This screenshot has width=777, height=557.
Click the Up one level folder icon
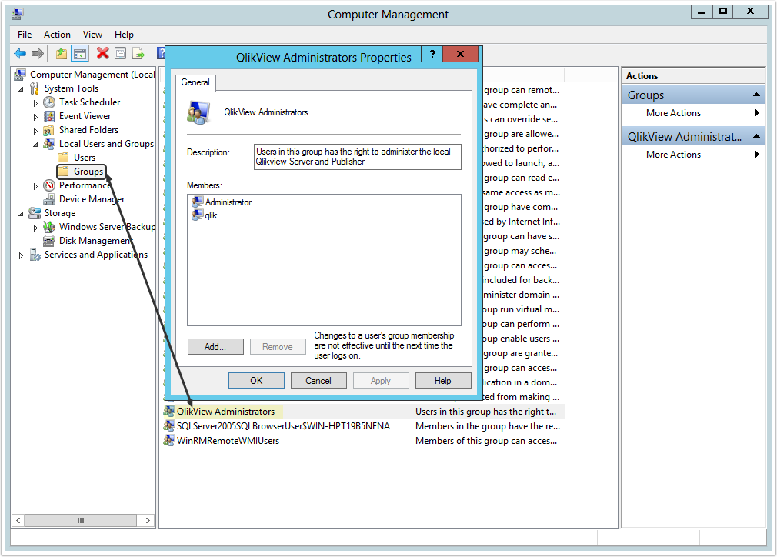(62, 53)
